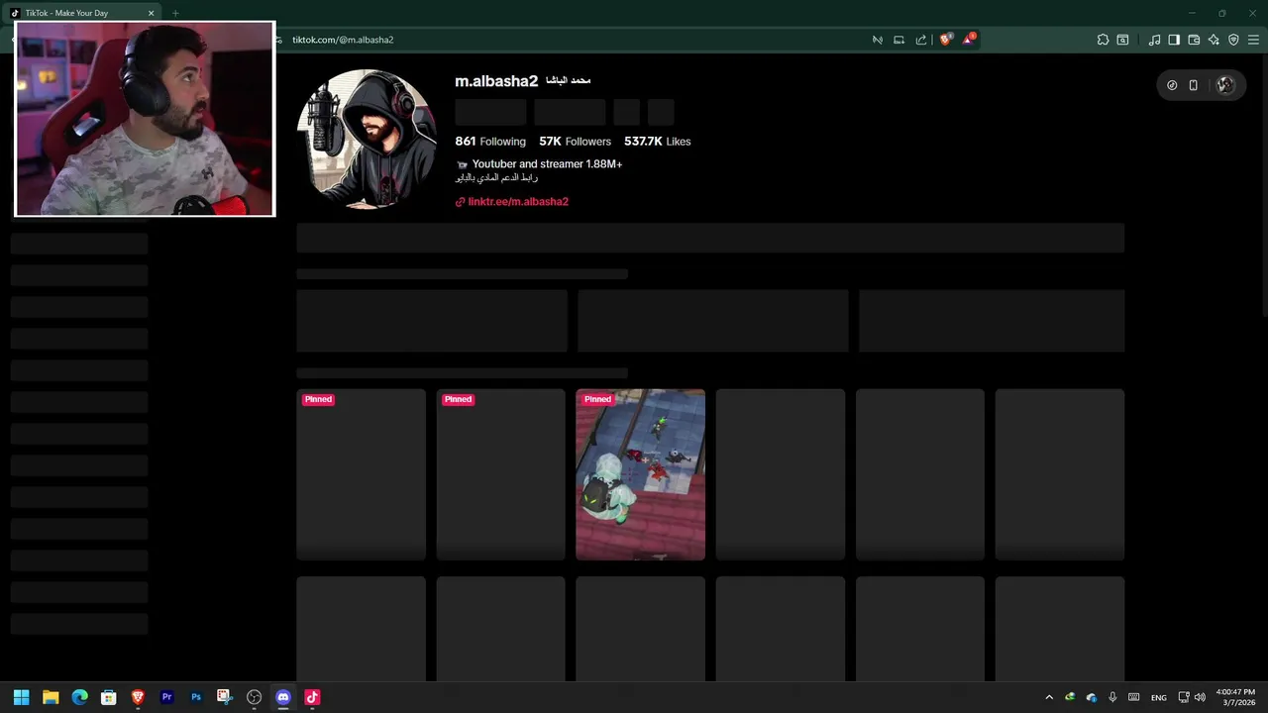Open the browser Extensions puzzle icon
Image resolution: width=1268 pixels, height=713 pixels.
(x=1103, y=40)
